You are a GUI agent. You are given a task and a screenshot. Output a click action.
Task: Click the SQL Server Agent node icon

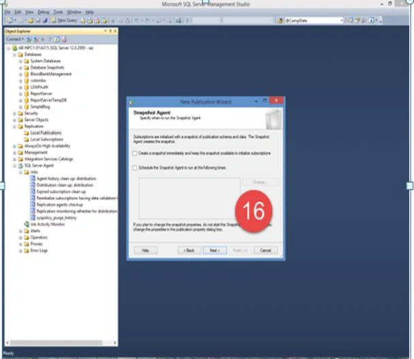(20, 166)
